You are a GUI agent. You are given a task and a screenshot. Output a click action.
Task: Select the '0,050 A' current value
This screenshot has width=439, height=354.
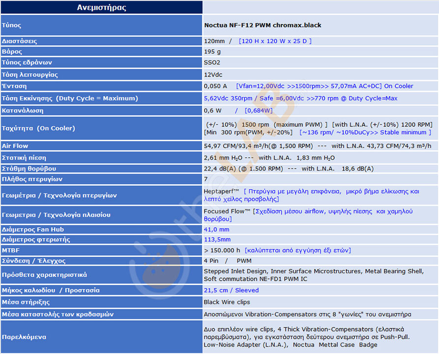click(215, 86)
